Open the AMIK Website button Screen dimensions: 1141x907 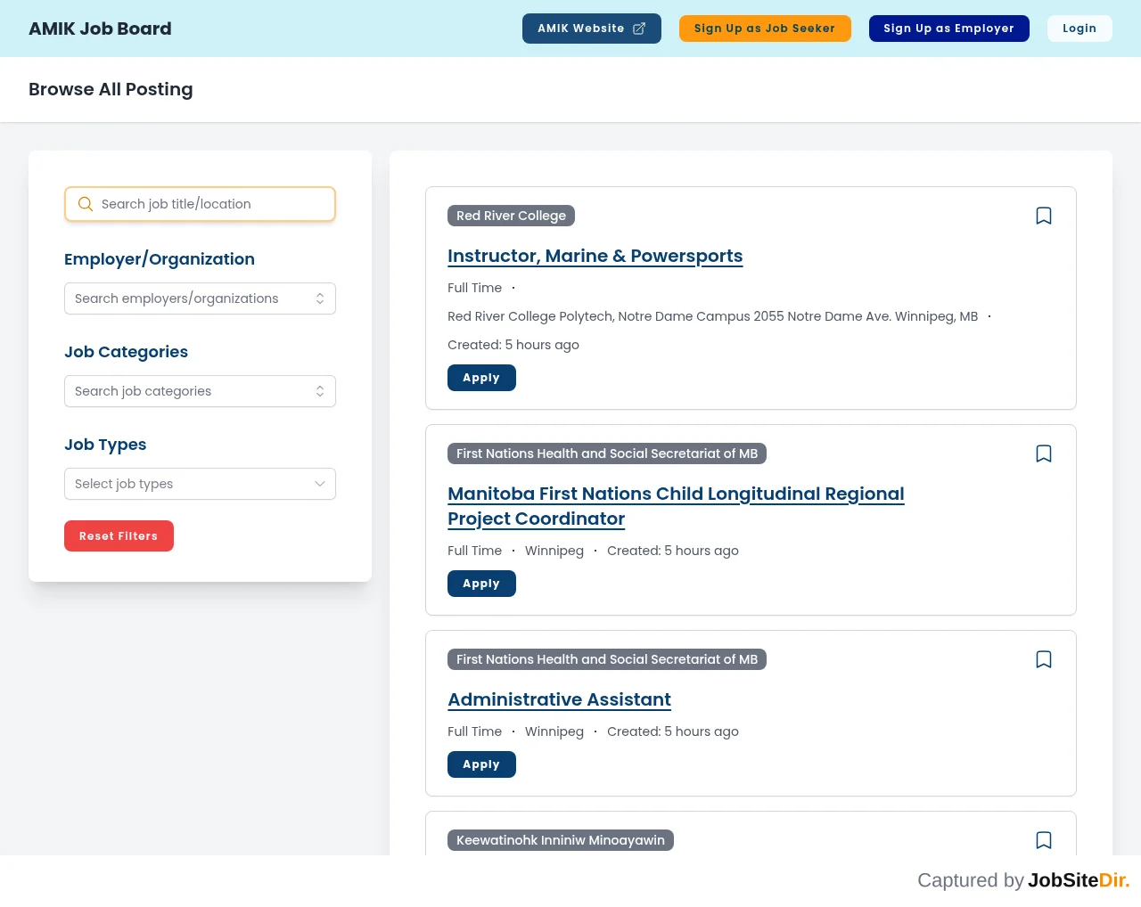(592, 29)
